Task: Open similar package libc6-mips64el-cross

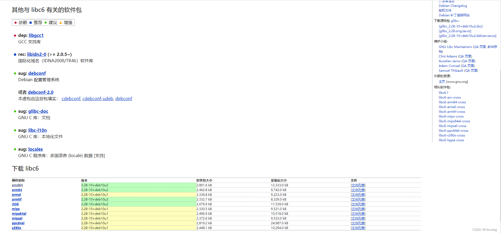Action: click(x=454, y=121)
